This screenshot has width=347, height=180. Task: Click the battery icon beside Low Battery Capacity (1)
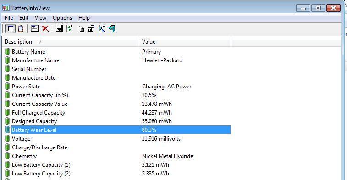click(x=7, y=165)
